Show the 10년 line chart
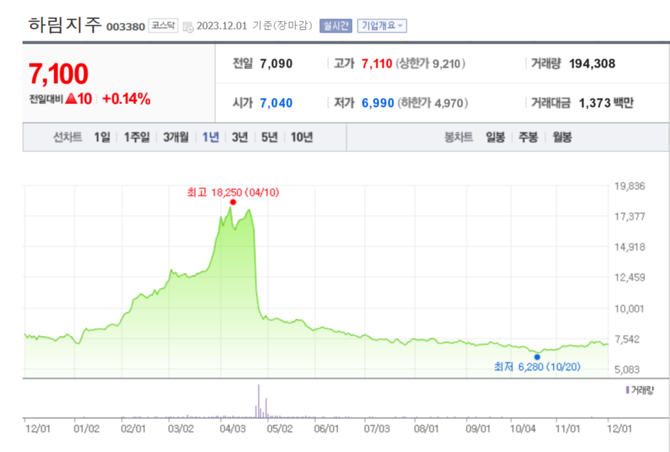 301,137
